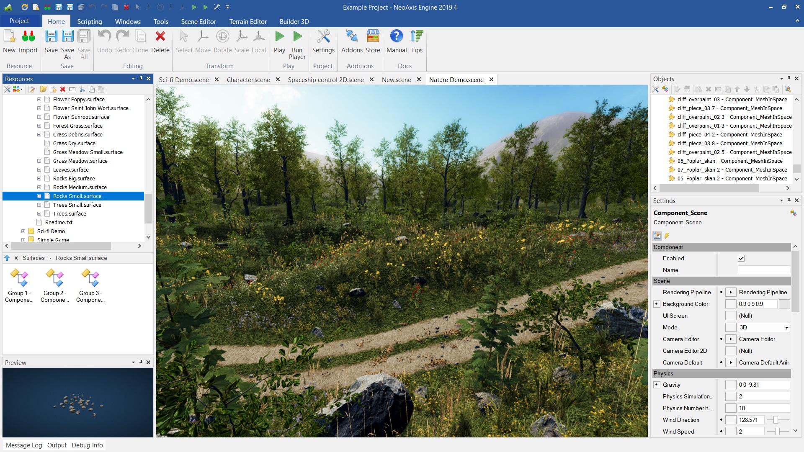Viewport: 804px width, 452px height.
Task: Click the Save As icon
Action: coord(67,37)
